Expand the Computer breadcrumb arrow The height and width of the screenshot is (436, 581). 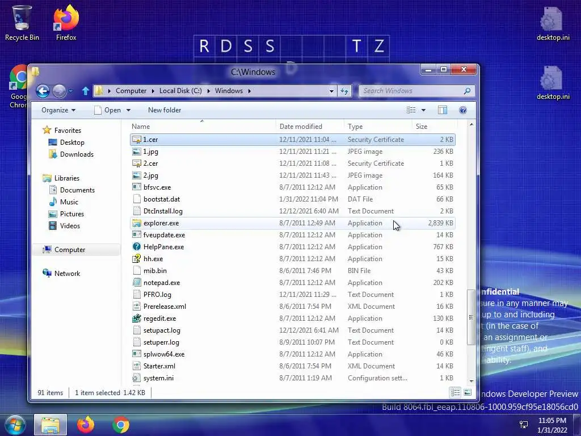click(153, 91)
